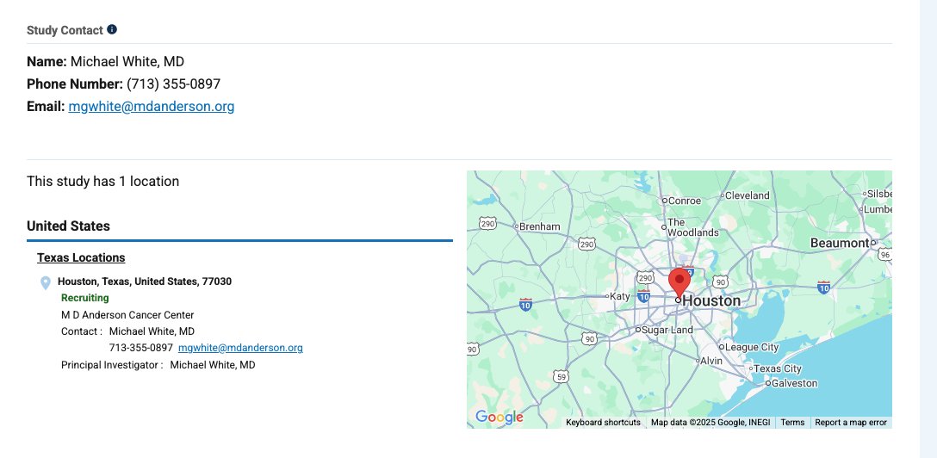The image size is (937, 458).
Task: Click the Name: Michael White, MD text
Action: click(x=105, y=61)
